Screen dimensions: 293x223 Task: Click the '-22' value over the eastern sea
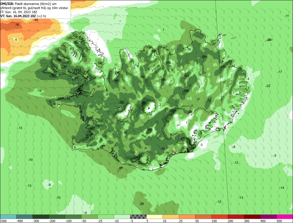coord(268,86)
